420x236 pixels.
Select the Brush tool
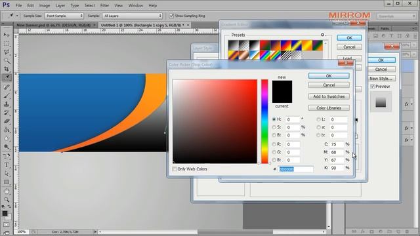(7, 95)
